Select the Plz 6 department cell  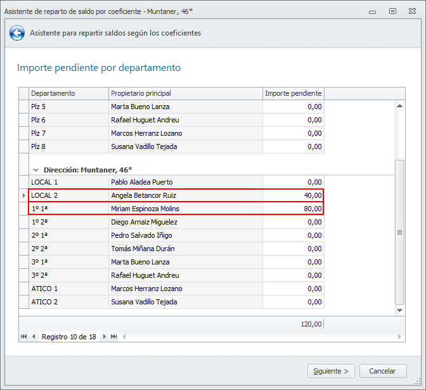pos(68,120)
